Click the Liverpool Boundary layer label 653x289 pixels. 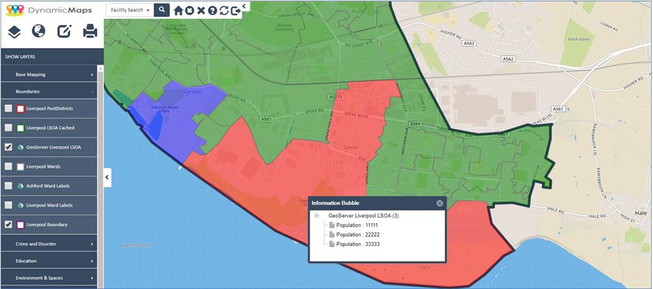click(47, 225)
